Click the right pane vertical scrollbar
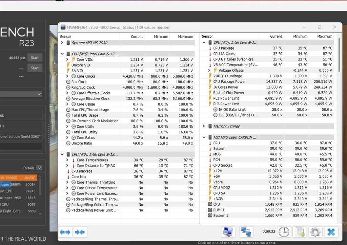The width and height of the screenshot is (347, 245). (339, 55)
